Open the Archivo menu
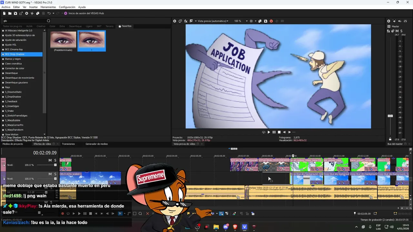The width and height of the screenshot is (413, 232). tap(6, 7)
